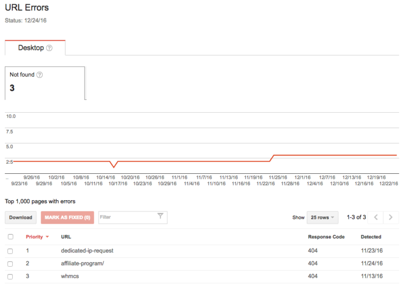Tick the checkbox for whmcs row
The image size is (407, 286).
coord(11,276)
